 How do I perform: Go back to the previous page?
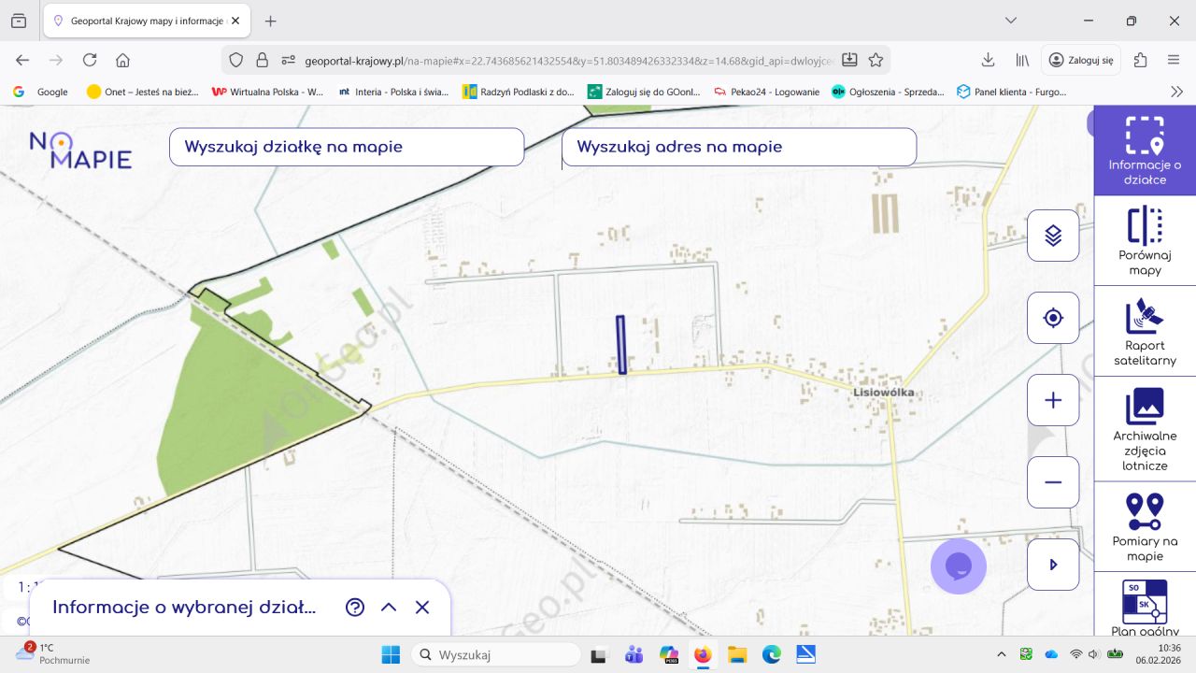tap(22, 60)
